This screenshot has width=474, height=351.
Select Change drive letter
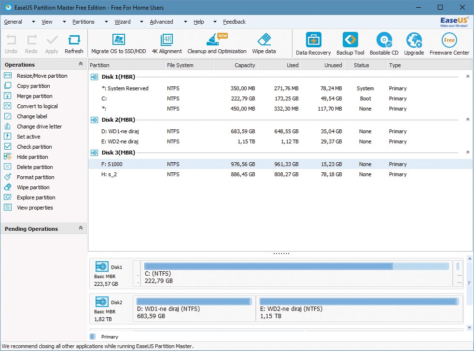click(x=39, y=126)
